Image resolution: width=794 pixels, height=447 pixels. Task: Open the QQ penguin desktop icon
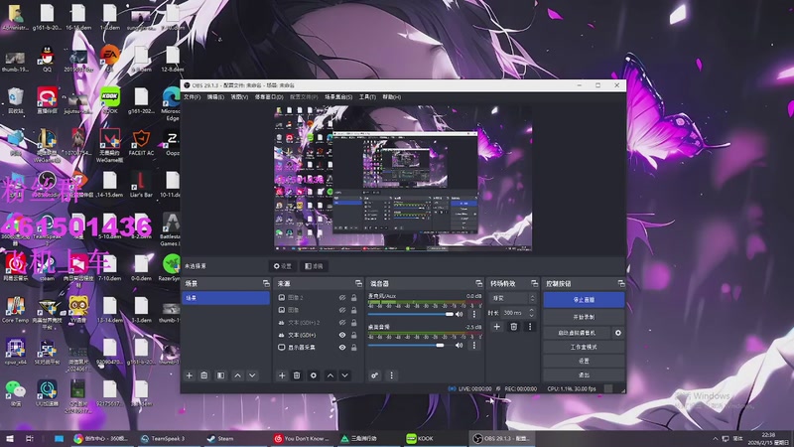coord(47,59)
